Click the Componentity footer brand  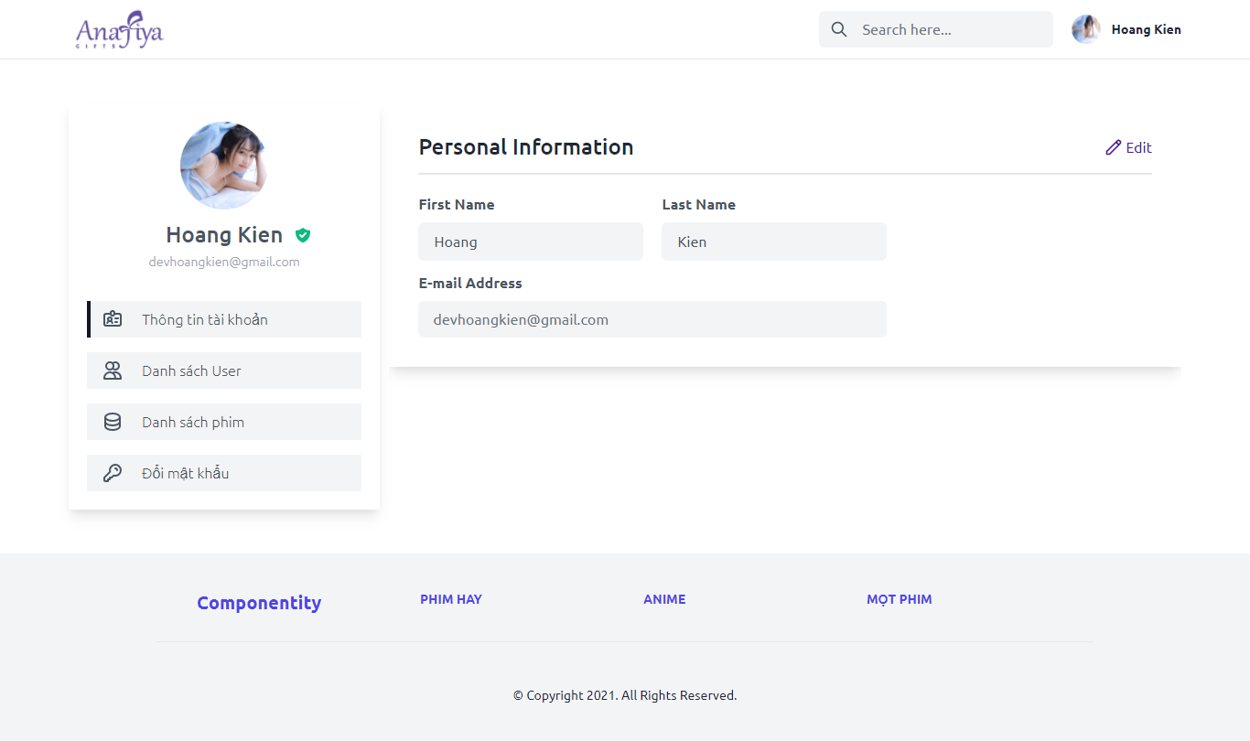coord(259,603)
